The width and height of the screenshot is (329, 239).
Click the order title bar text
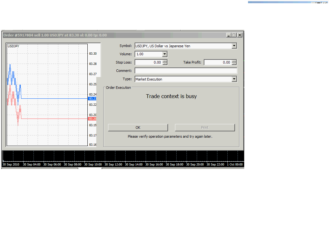(55, 35)
